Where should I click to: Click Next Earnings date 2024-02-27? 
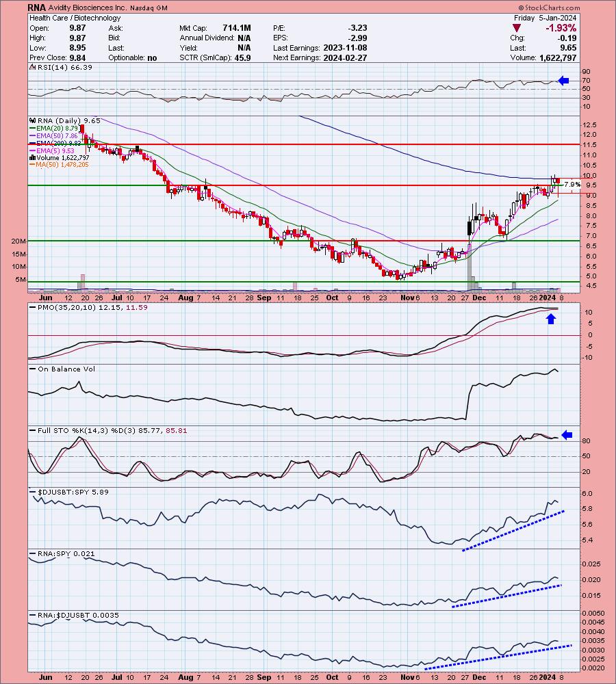click(345, 58)
